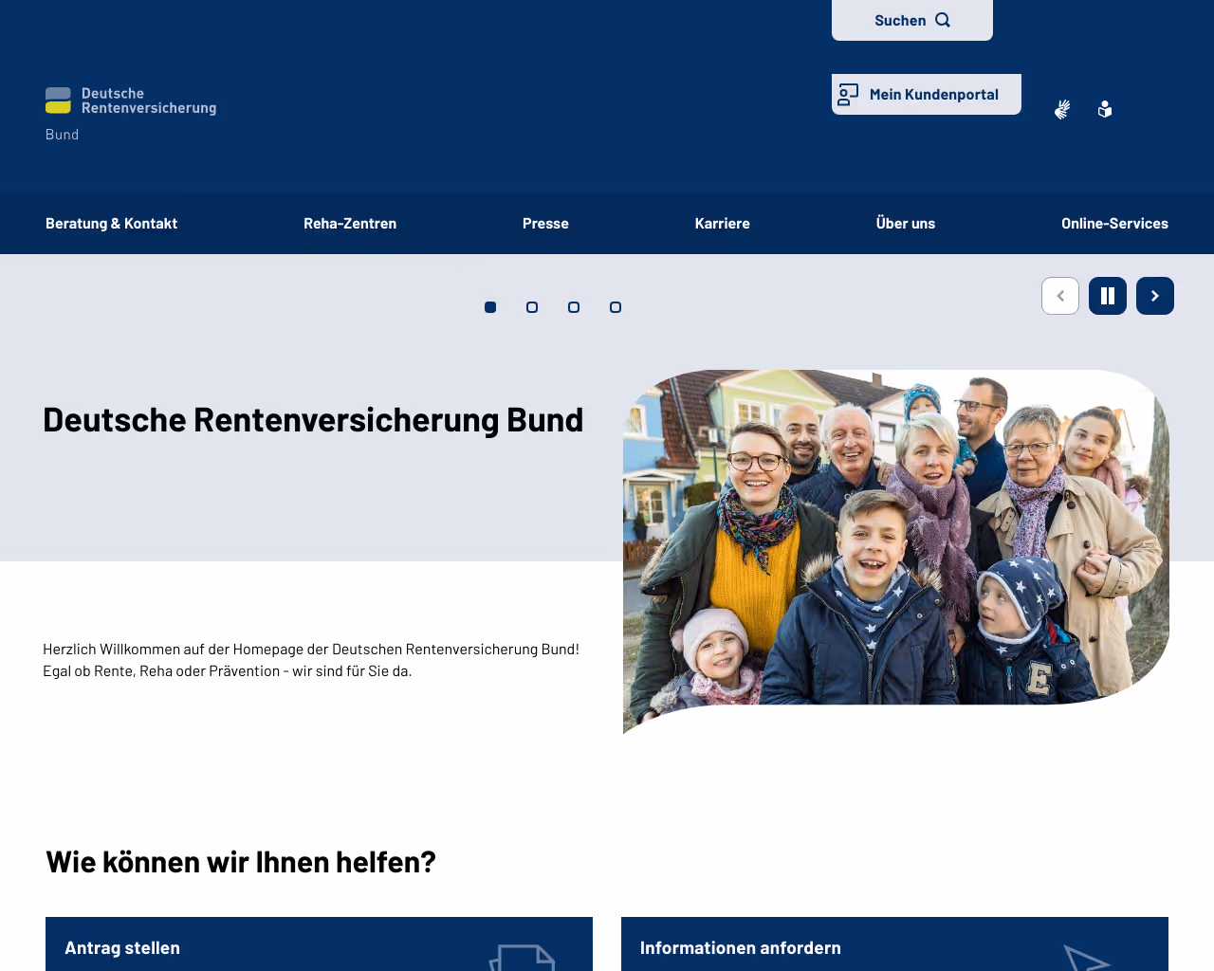Open easy language reading icon
This screenshot has height=971, width=1214.
pos(1105,110)
